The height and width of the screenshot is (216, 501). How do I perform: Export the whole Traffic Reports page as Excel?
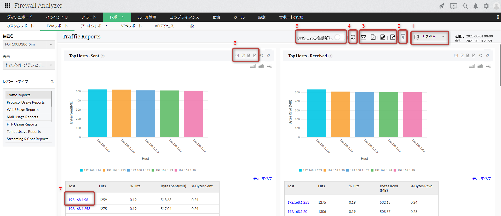(393, 37)
